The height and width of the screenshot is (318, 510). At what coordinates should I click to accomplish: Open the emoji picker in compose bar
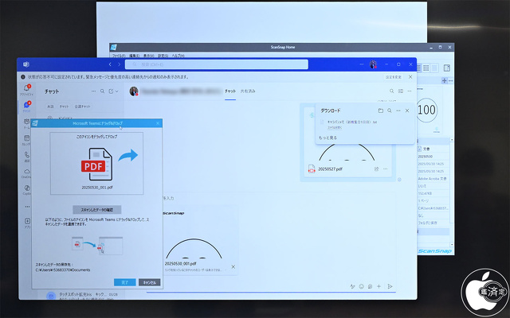pyautogui.click(x=361, y=286)
